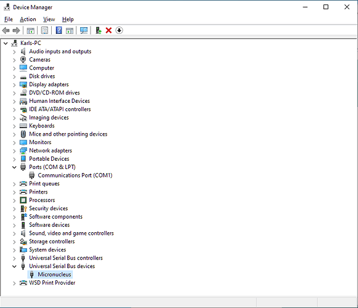Viewport: 358px width, 308px height.
Task: Click the show/hide console tree icon
Action: click(x=31, y=30)
